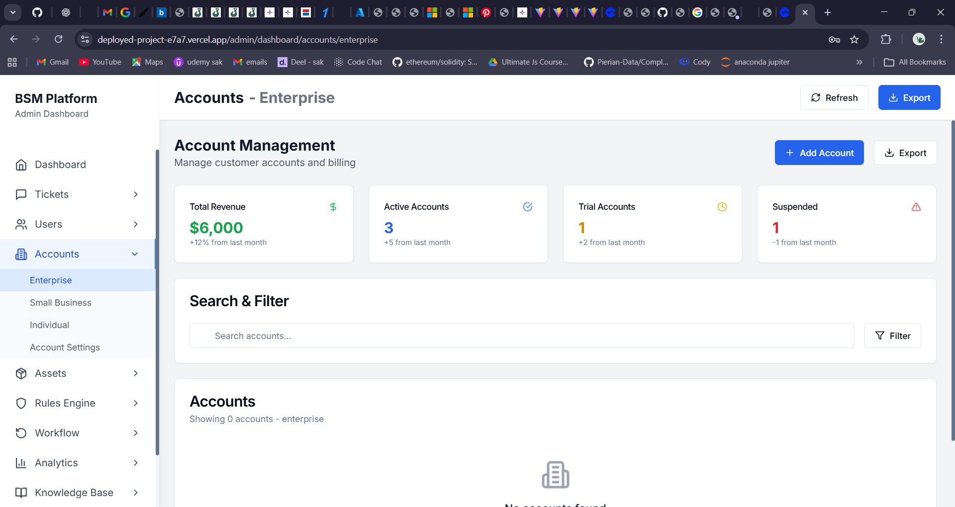Screen dimensions: 955x507
Task: Click the 'Showing 0 accounts - enterprise' text
Action: (257, 419)
